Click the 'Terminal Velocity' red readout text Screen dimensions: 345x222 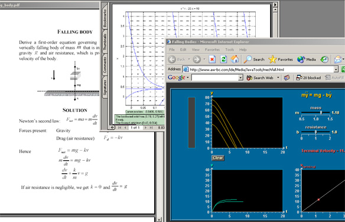[x=323, y=151]
